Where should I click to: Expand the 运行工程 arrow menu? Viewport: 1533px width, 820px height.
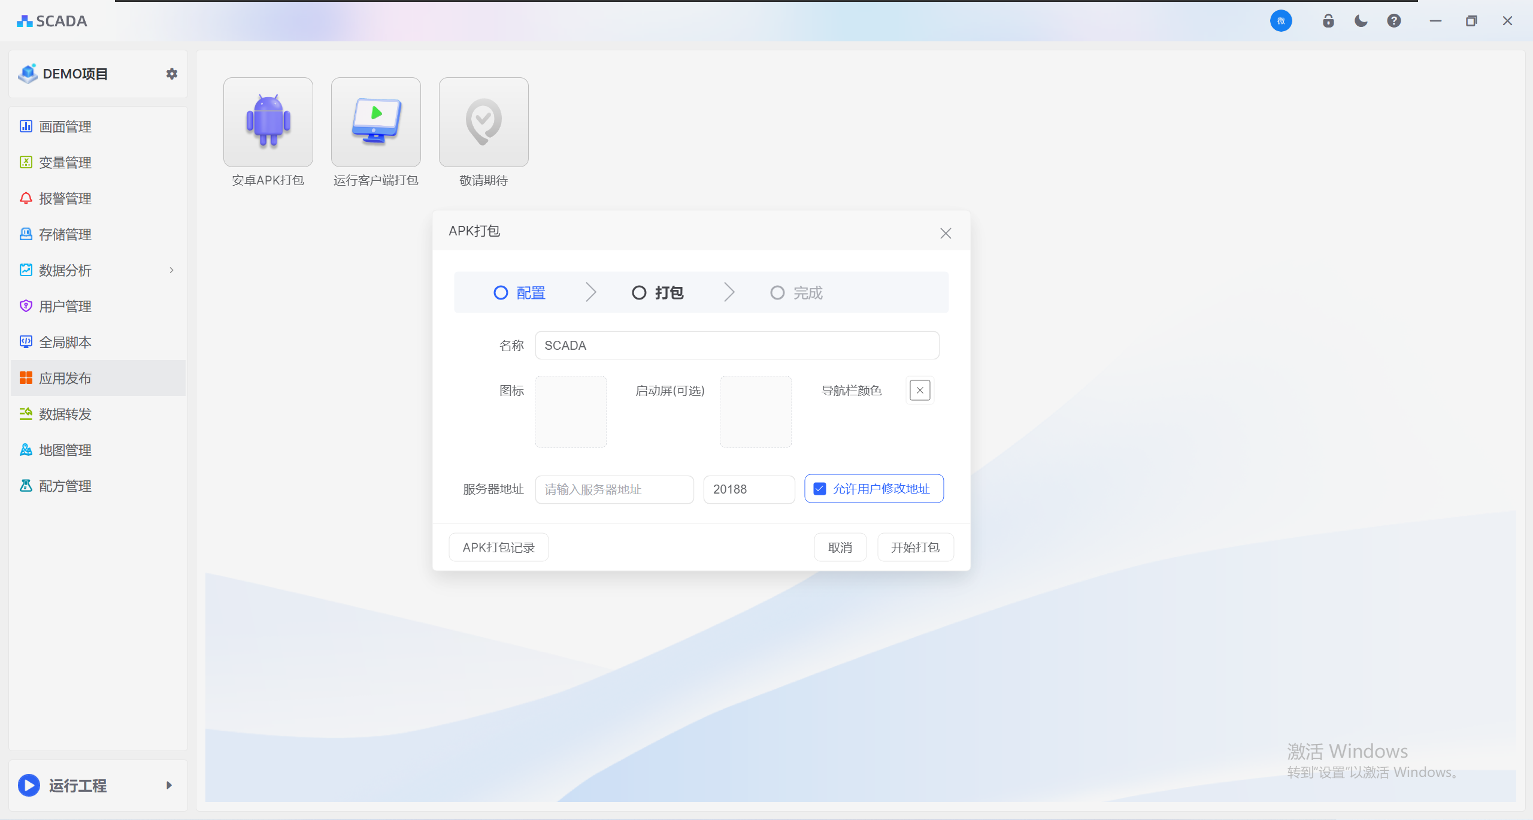(169, 785)
